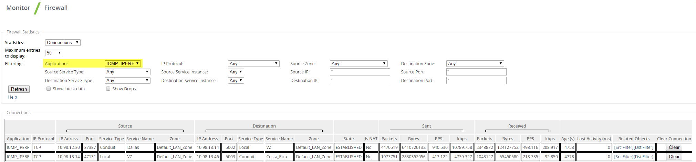Open the Source Zone dropdown
The image size is (696, 162).
pyautogui.click(x=359, y=63)
